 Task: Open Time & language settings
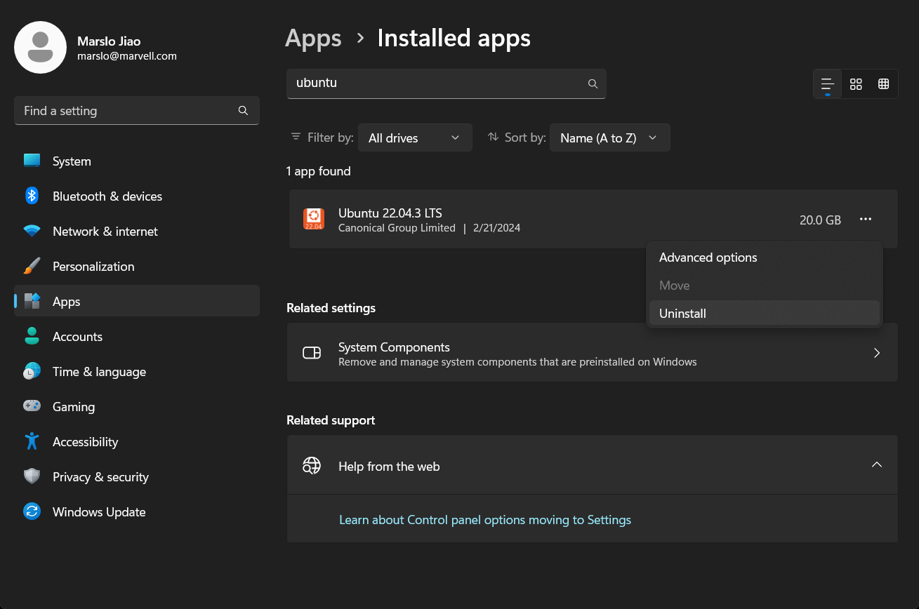tap(137, 371)
